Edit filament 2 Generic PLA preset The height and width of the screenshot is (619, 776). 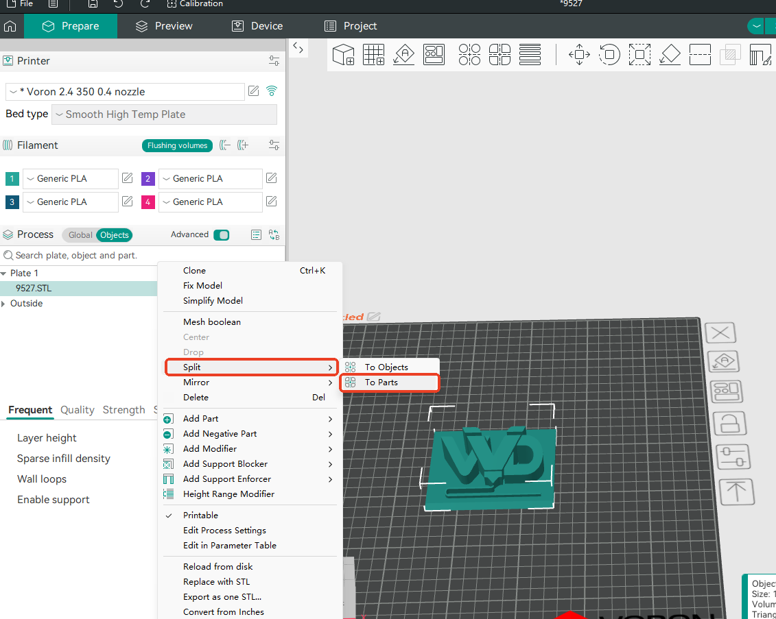(271, 178)
